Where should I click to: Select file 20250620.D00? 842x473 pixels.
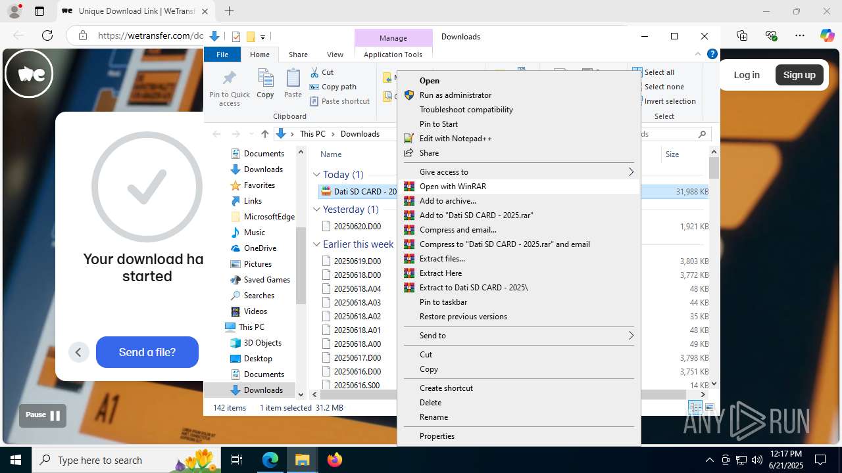(357, 227)
